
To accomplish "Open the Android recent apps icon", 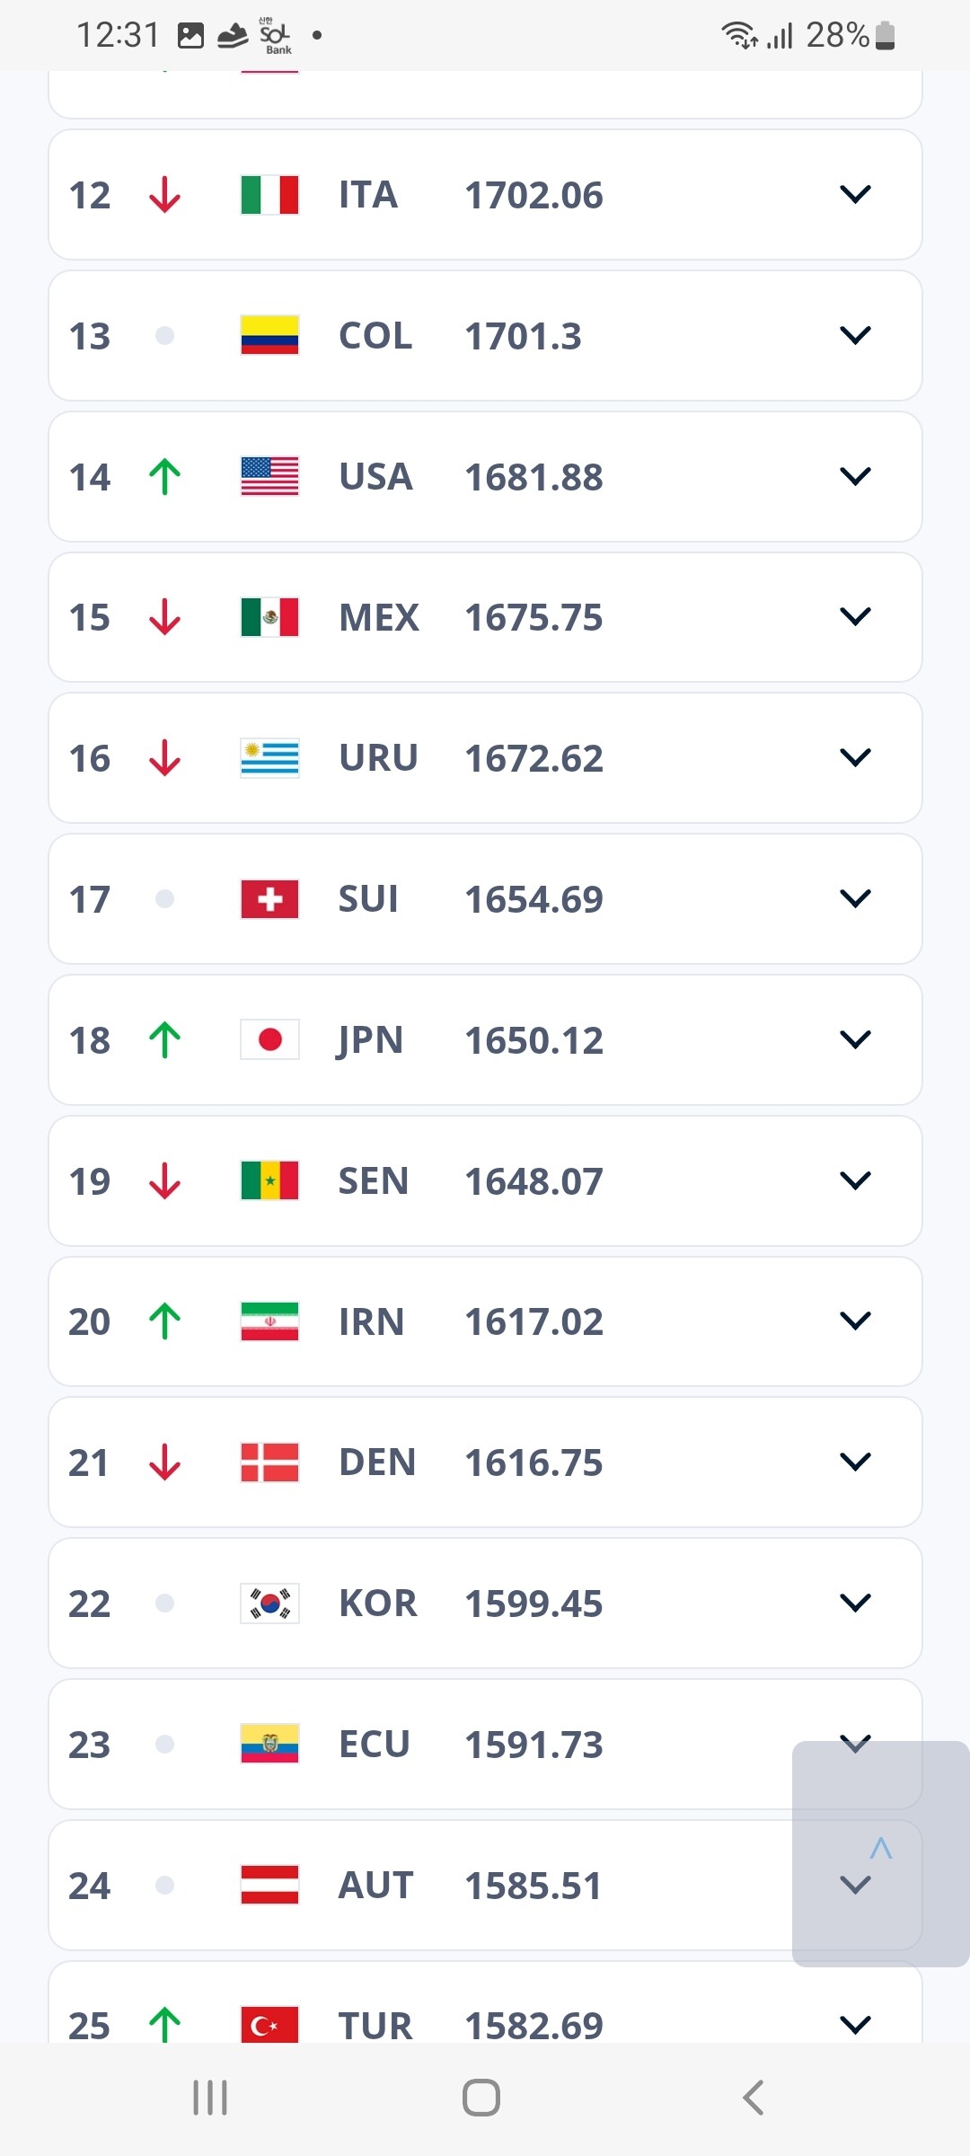I will click(210, 2098).
